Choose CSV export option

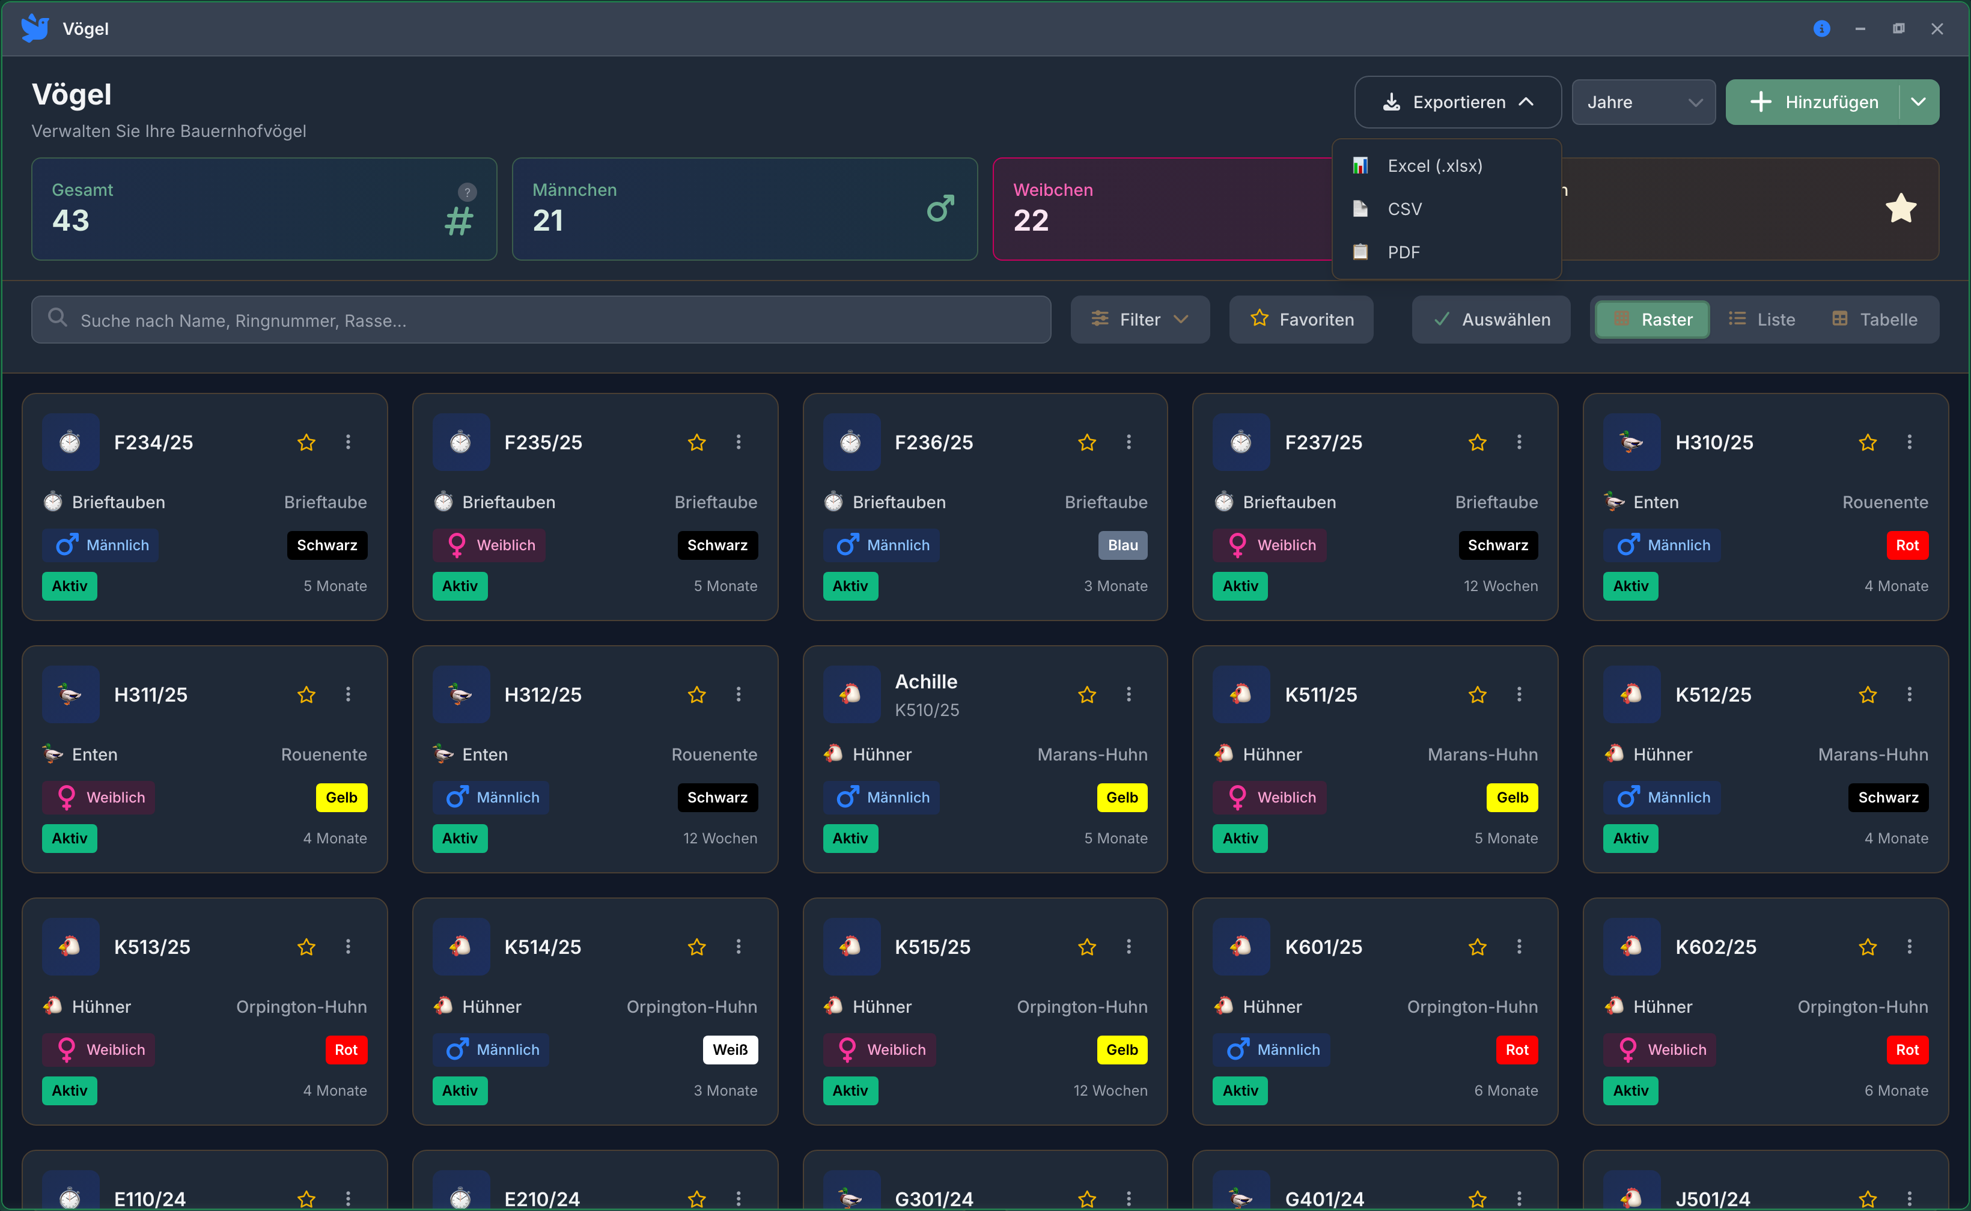(1446, 209)
